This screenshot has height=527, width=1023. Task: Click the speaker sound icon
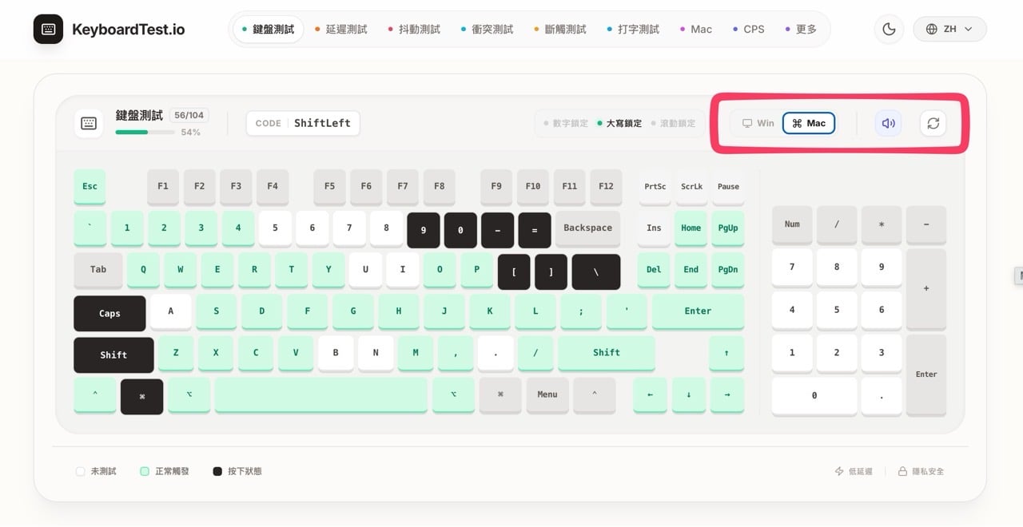(888, 123)
